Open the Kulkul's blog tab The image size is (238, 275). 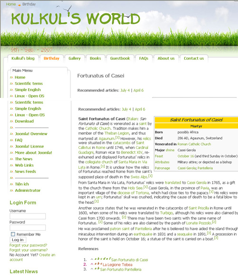click(x=23, y=58)
